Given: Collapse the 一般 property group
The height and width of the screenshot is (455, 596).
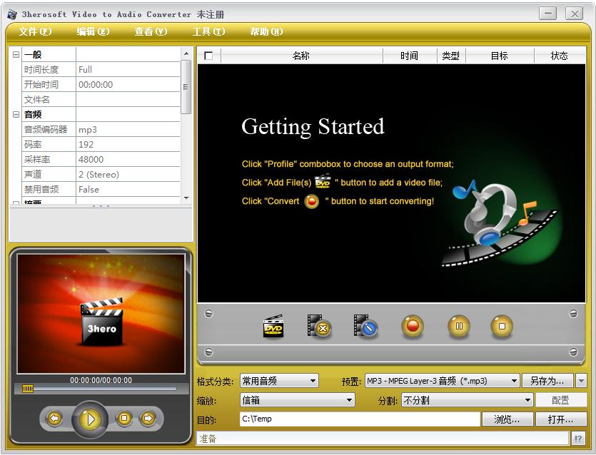Looking at the screenshot, I should tap(16, 55).
